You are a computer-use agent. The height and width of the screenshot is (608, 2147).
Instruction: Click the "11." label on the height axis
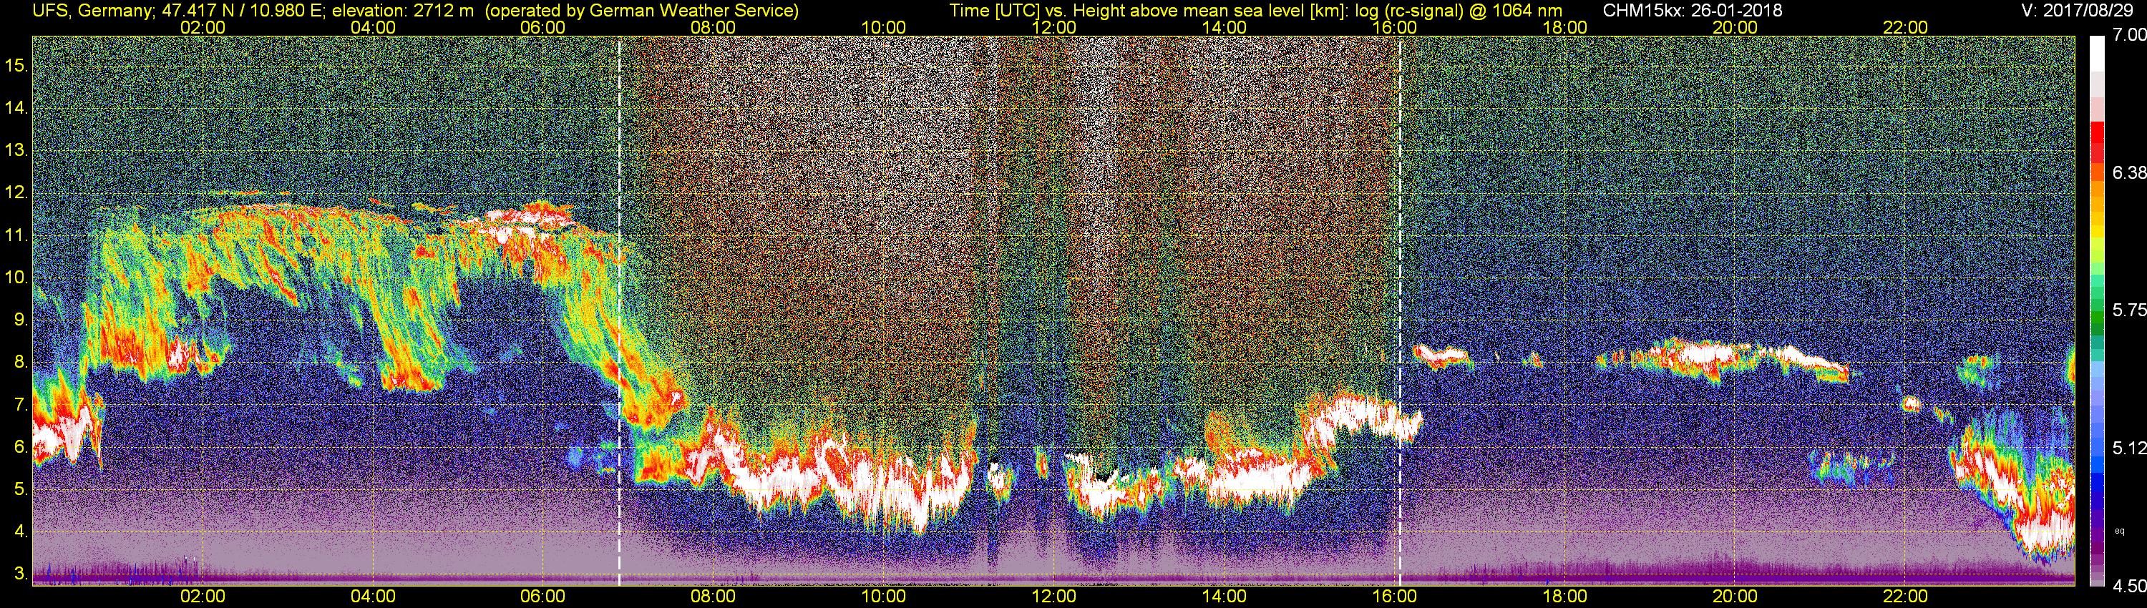coord(16,235)
